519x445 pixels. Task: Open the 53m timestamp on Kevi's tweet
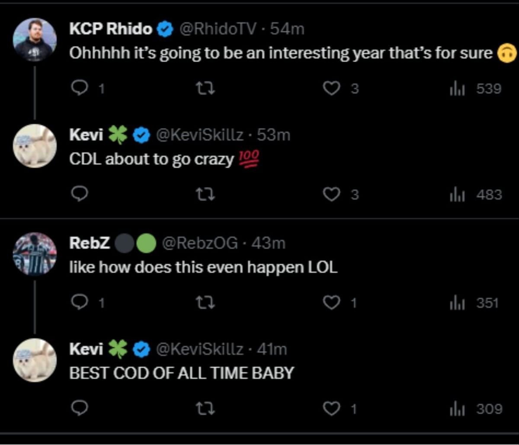point(273,135)
